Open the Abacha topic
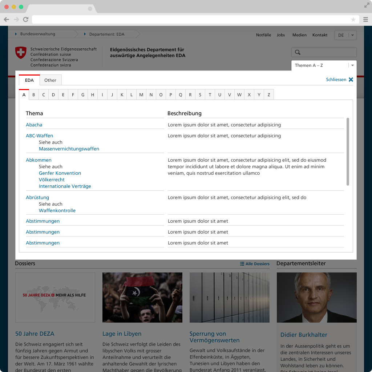The height and width of the screenshot is (372, 372). pyautogui.click(x=34, y=125)
